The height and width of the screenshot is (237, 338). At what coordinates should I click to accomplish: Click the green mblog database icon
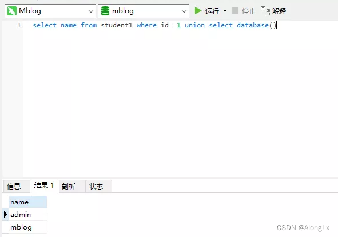point(105,11)
